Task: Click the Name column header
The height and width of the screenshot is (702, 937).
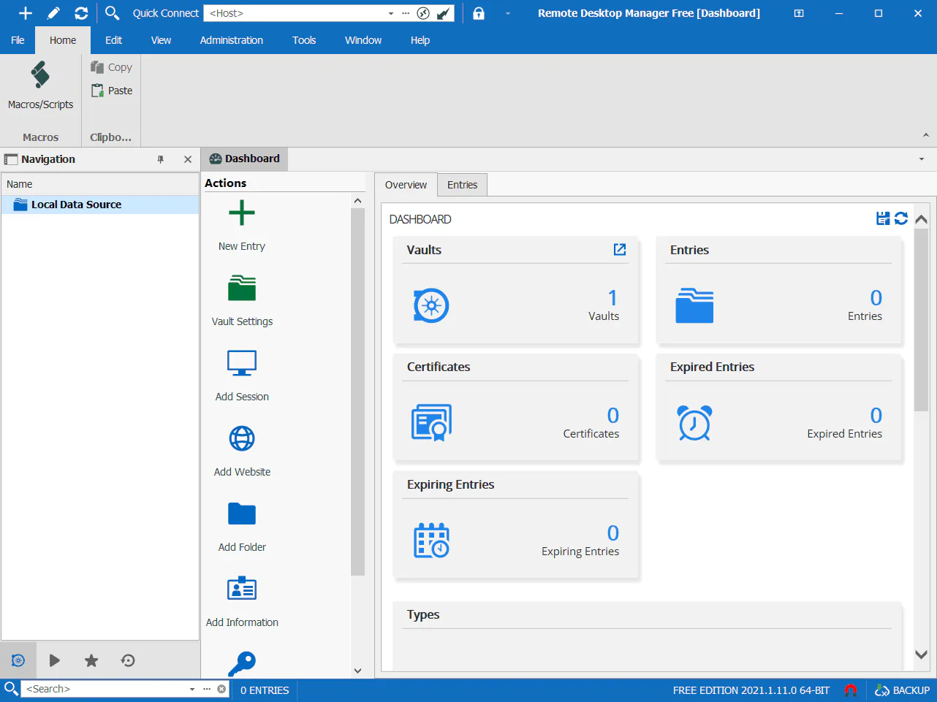Action: point(100,184)
